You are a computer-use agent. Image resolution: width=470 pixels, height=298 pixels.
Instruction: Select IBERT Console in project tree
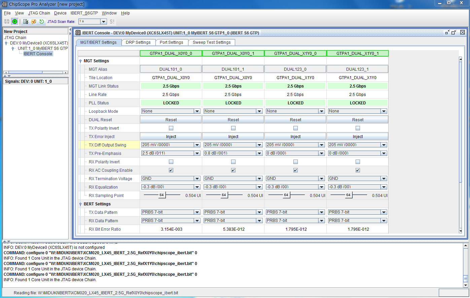(x=38, y=54)
